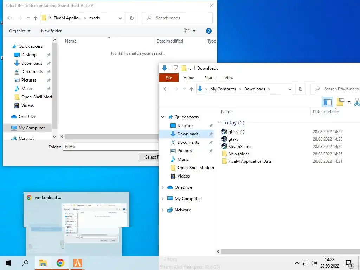Open the Organize menu
The height and width of the screenshot is (270, 360).
tap(20, 31)
